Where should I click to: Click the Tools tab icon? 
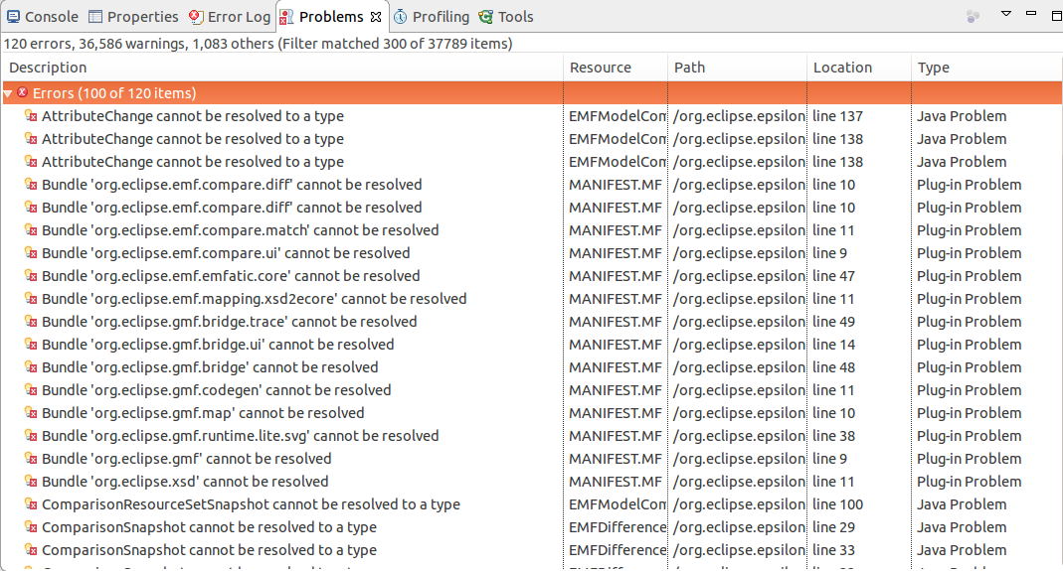(485, 17)
